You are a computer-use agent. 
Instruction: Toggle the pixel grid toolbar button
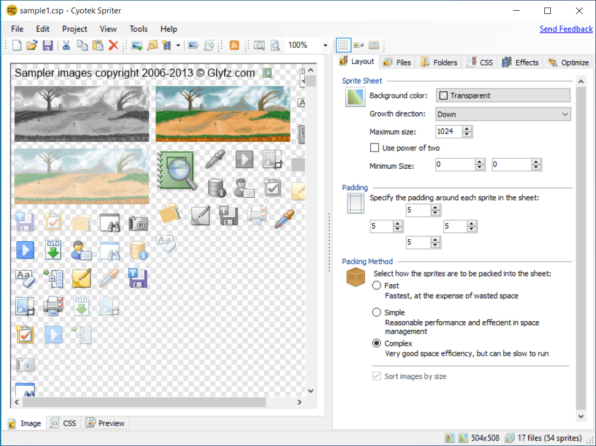click(x=343, y=45)
